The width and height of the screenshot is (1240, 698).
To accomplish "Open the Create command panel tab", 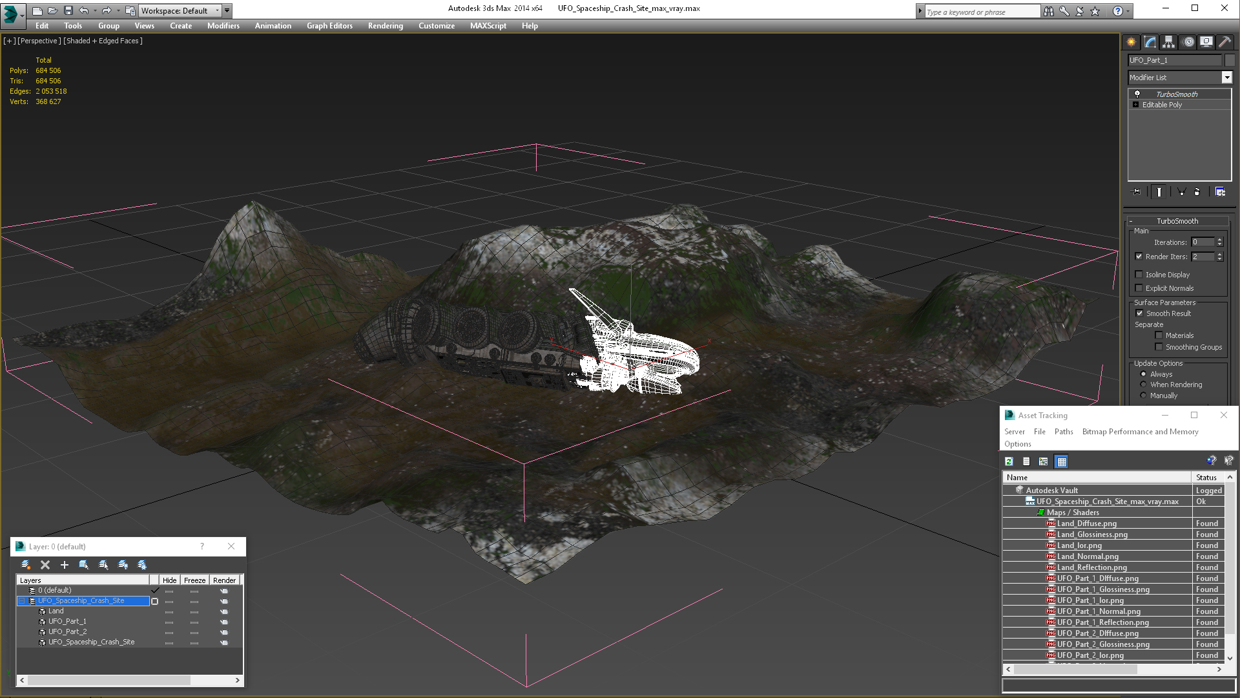I will tap(1131, 42).
